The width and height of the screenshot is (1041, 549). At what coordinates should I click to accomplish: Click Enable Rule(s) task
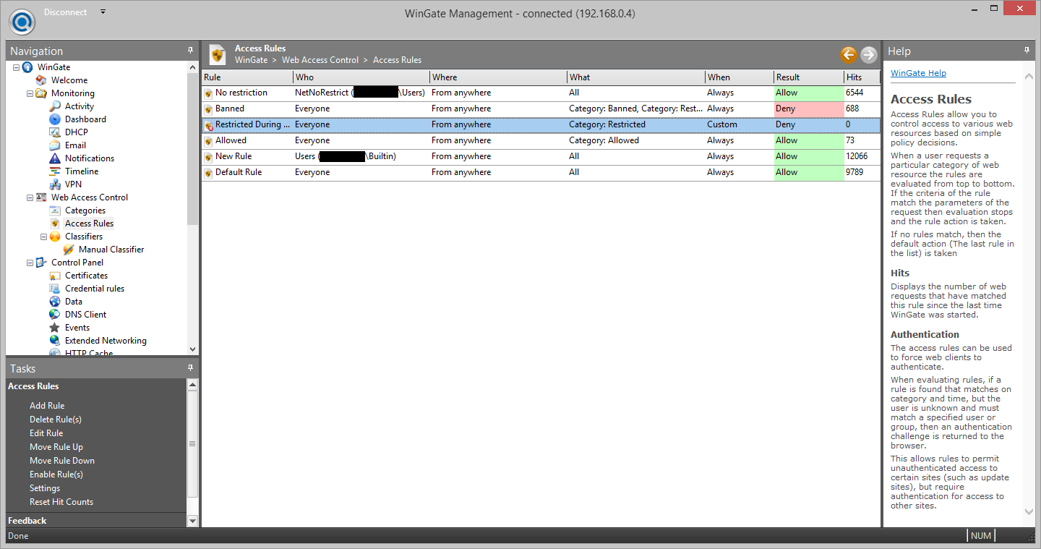[56, 474]
